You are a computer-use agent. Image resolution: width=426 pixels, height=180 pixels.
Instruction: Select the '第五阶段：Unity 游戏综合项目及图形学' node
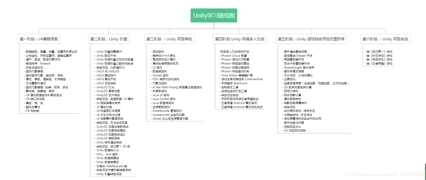coord(311,39)
